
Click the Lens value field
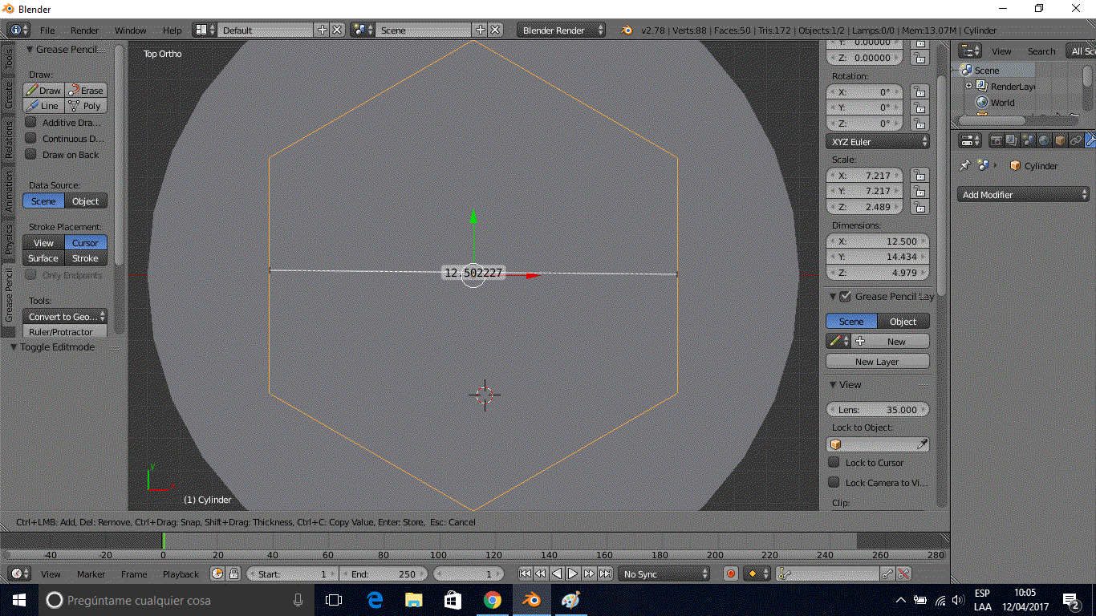pyautogui.click(x=877, y=410)
